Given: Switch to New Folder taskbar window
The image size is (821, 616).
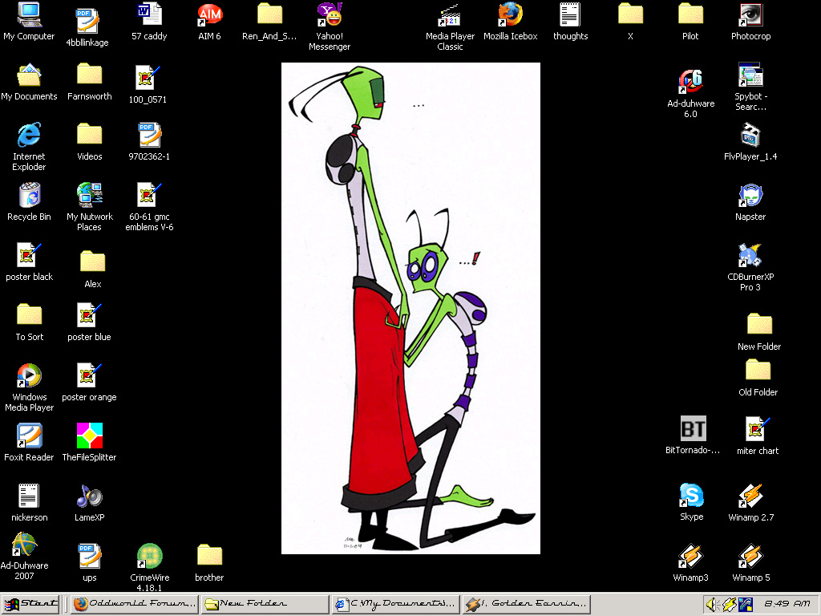Looking at the screenshot, I should pos(263,604).
